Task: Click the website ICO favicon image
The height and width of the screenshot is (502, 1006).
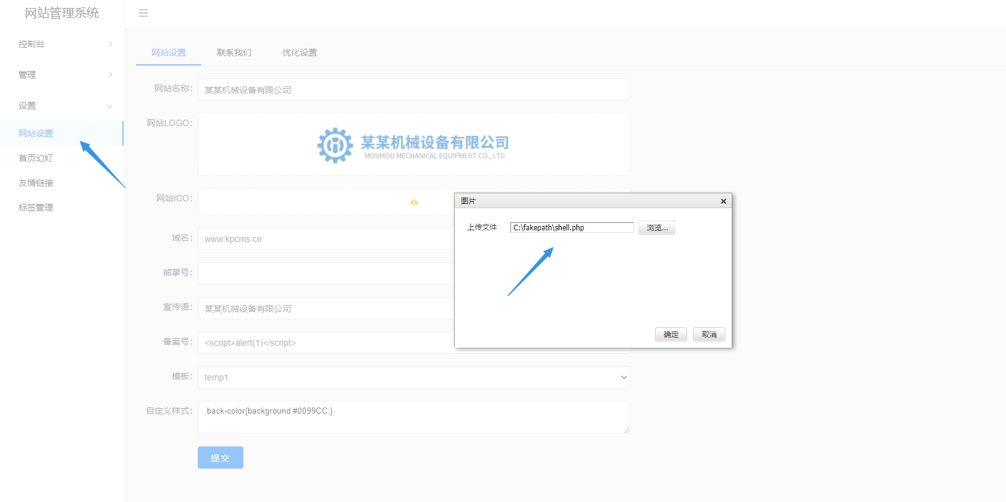Action: (x=413, y=203)
